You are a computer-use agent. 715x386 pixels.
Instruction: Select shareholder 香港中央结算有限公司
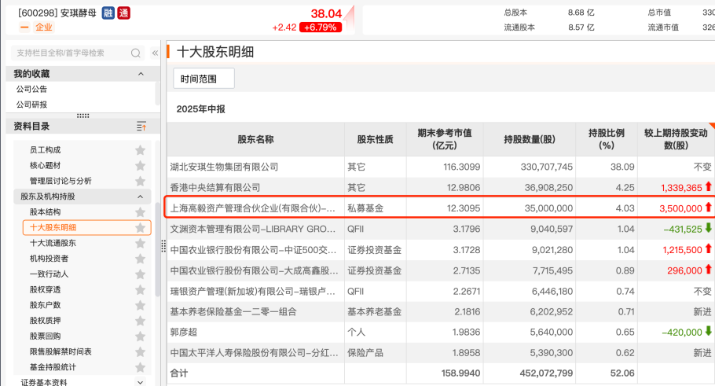tap(215, 188)
